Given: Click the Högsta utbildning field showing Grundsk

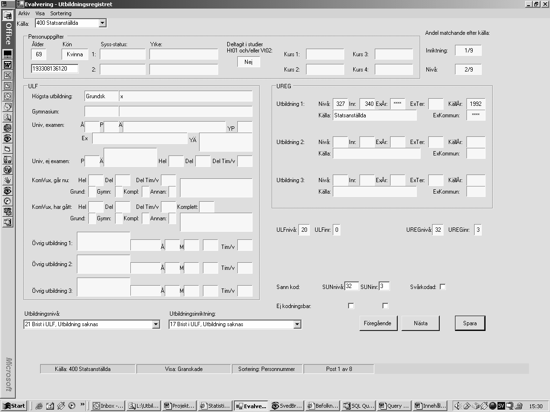Looking at the screenshot, I should coord(101,96).
